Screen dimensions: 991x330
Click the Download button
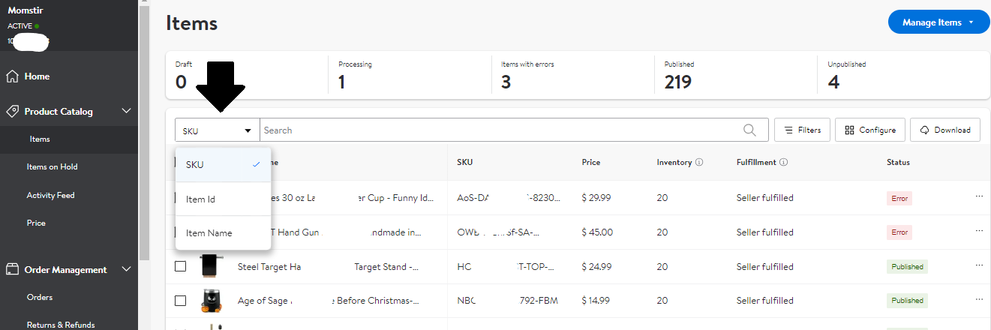(945, 130)
